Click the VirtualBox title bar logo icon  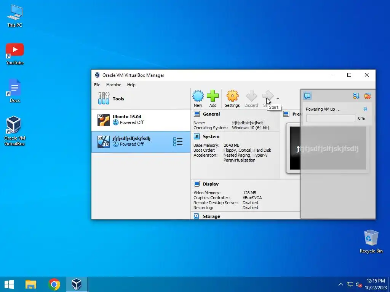(97, 75)
